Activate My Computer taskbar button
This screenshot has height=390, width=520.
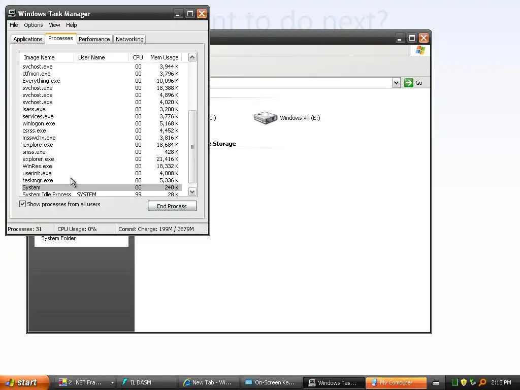tap(396, 382)
